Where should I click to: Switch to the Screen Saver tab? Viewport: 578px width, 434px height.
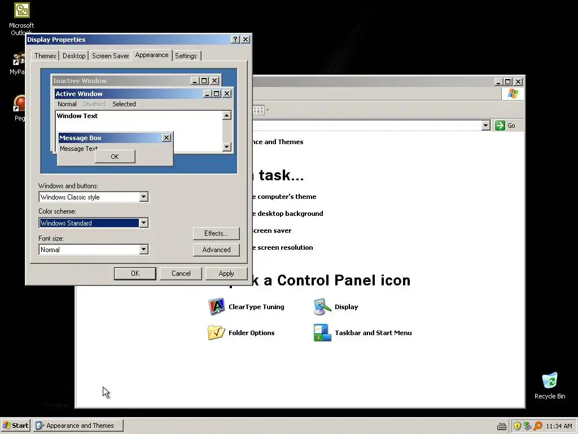click(110, 56)
